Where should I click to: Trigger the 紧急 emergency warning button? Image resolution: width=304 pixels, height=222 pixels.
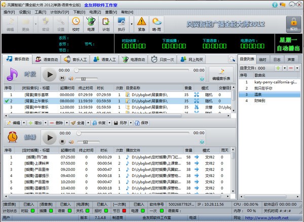141,24
